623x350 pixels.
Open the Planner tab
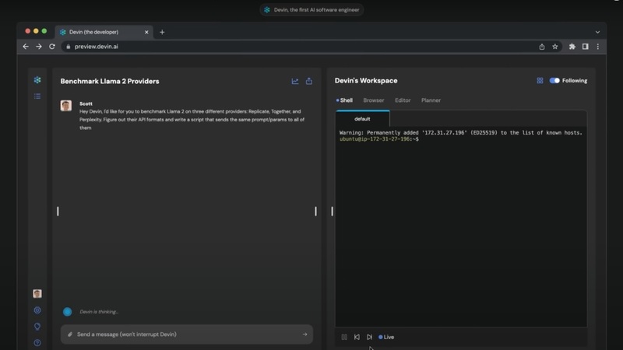431,100
